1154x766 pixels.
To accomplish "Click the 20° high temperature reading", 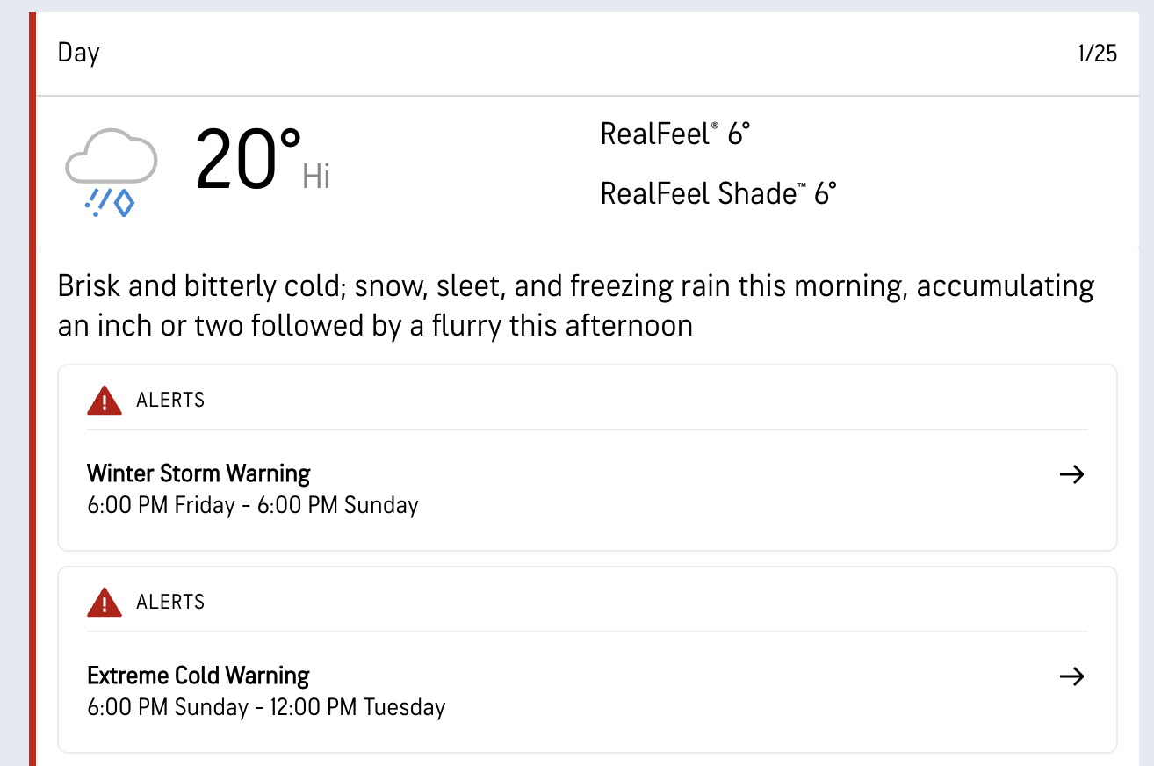I will pos(248,160).
